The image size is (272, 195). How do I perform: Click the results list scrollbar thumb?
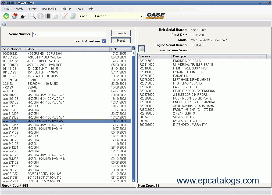point(134,53)
